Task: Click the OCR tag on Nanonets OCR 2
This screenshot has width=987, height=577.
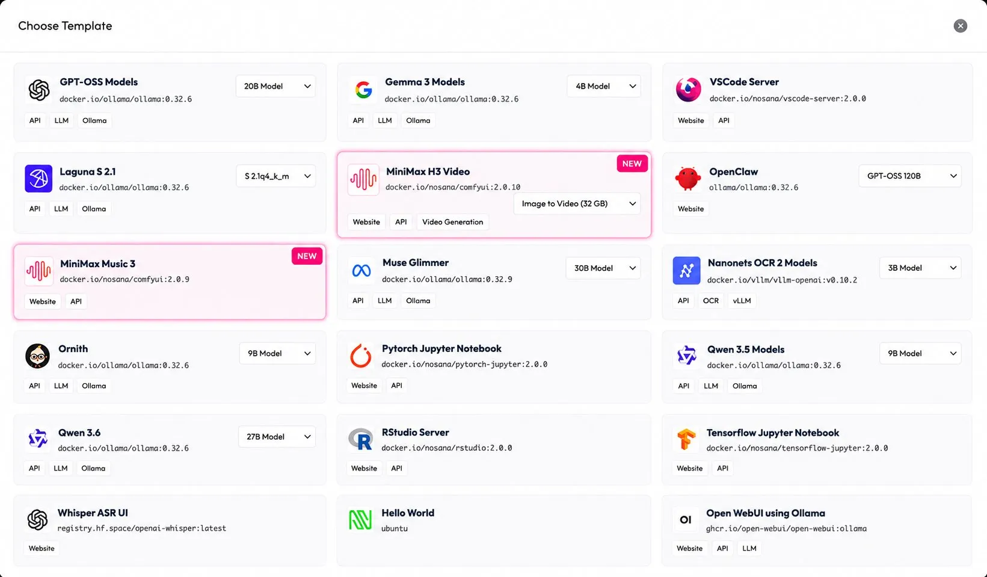Action: pyautogui.click(x=711, y=301)
